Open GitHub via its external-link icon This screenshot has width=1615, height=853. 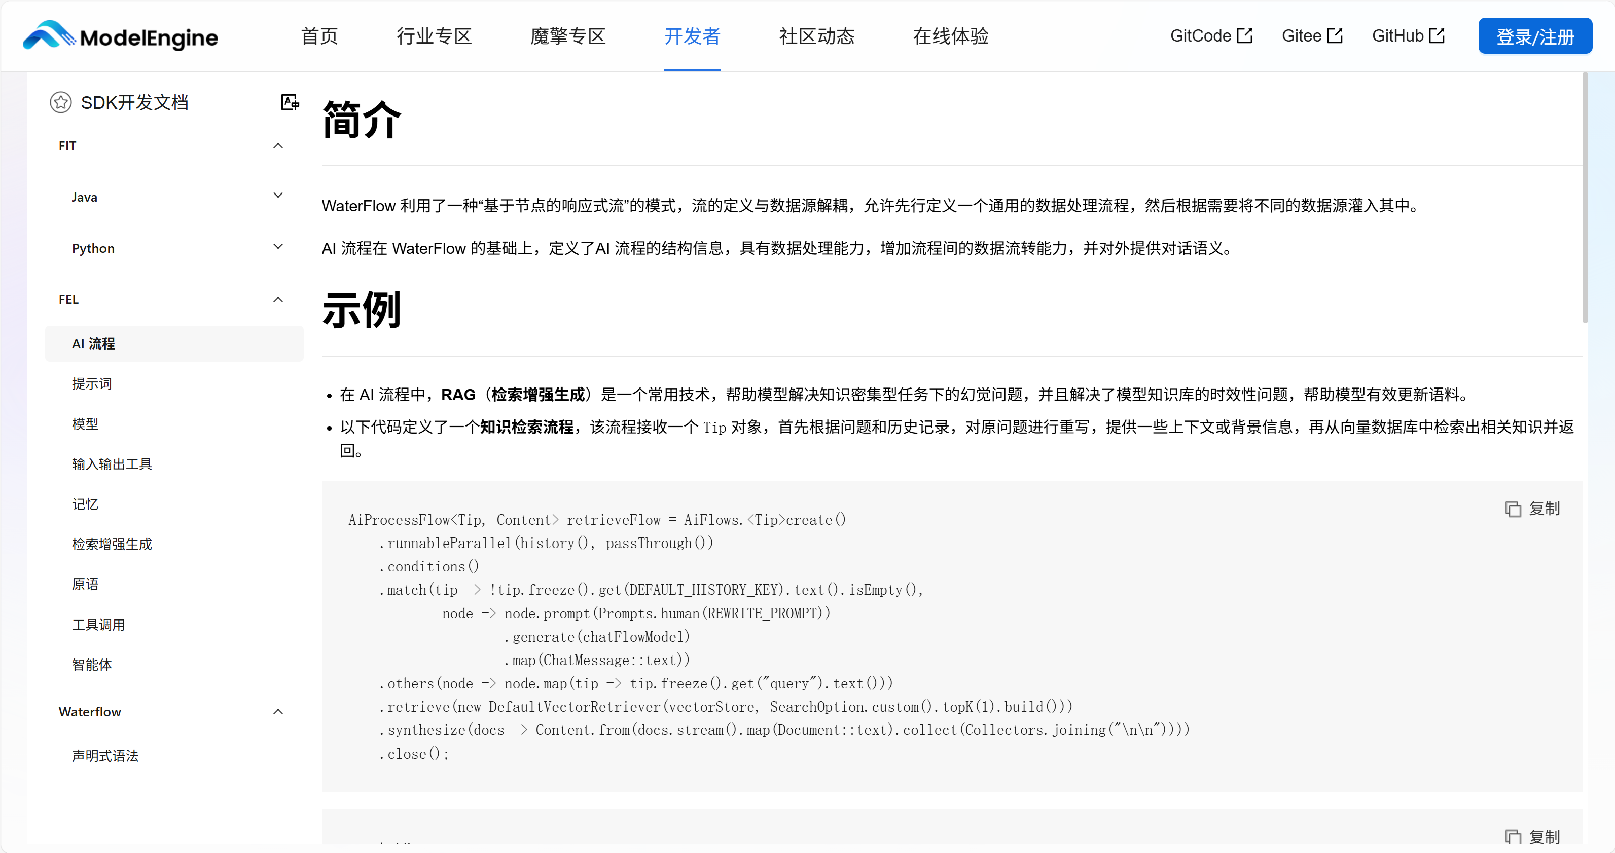pos(1438,34)
